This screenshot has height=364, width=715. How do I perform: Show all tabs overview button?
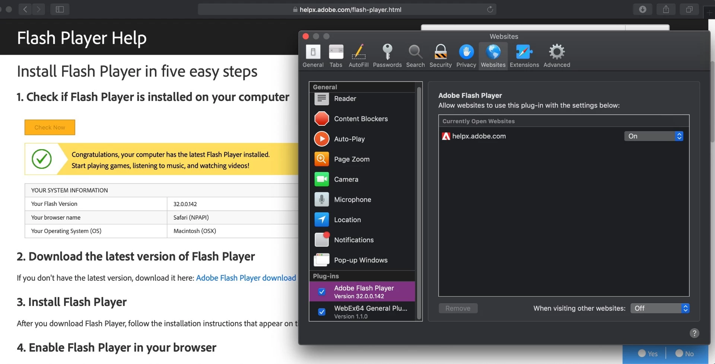click(689, 9)
